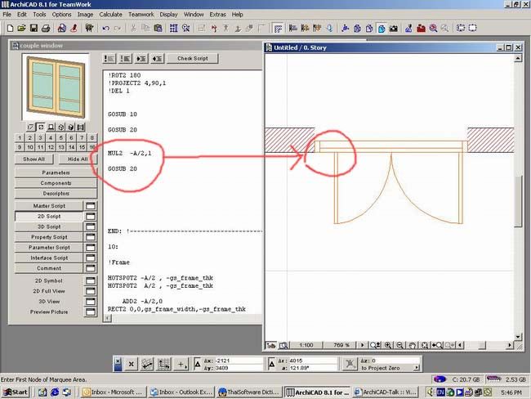Open the Components section
531x399 pixels.
(56, 183)
